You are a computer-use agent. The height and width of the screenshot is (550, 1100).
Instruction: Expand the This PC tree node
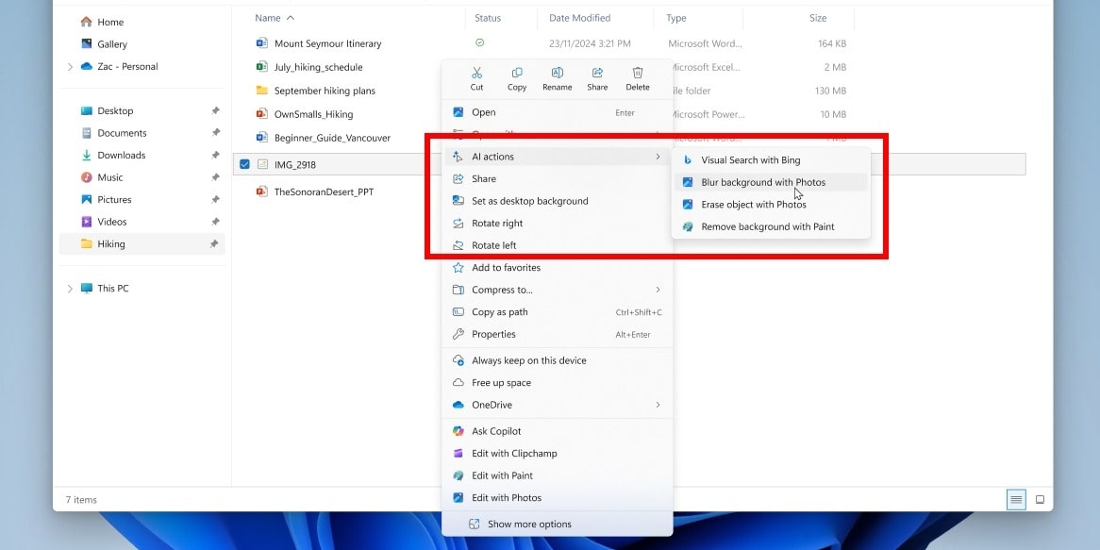(x=70, y=289)
